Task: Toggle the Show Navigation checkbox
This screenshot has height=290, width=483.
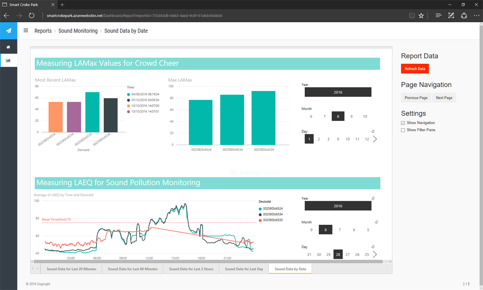Action: click(403, 123)
